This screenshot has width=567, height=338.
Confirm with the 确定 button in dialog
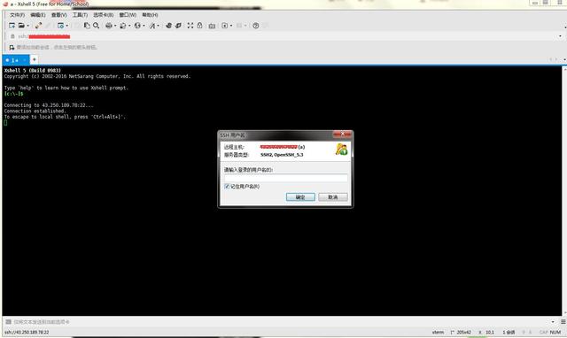coord(300,197)
